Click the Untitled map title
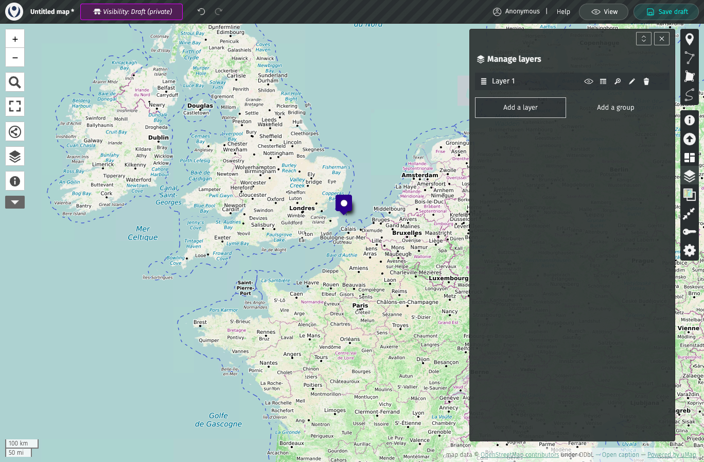 click(x=52, y=12)
